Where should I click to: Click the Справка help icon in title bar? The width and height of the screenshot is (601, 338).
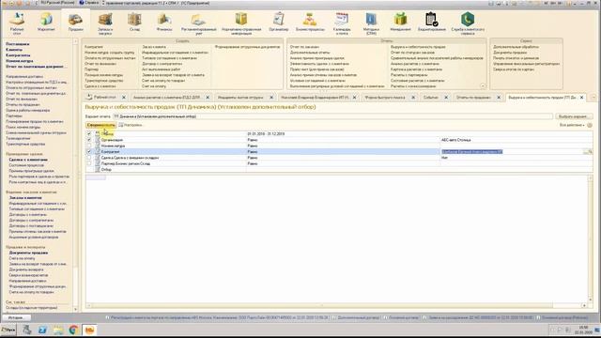[x=82, y=3]
